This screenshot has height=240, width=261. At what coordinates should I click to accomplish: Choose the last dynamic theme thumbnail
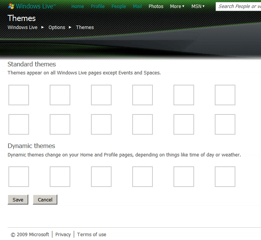pos(225,177)
